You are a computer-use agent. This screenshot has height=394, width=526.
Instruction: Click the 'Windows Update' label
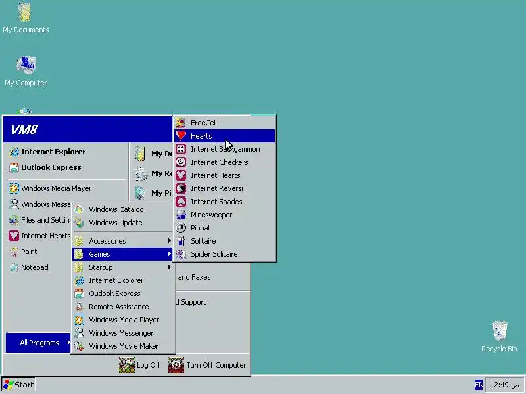(x=116, y=223)
